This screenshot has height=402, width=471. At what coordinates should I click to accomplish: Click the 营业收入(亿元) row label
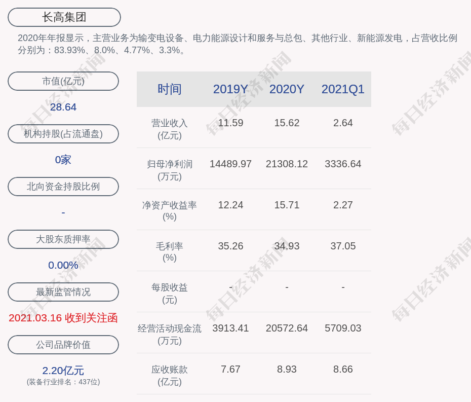pos(170,129)
